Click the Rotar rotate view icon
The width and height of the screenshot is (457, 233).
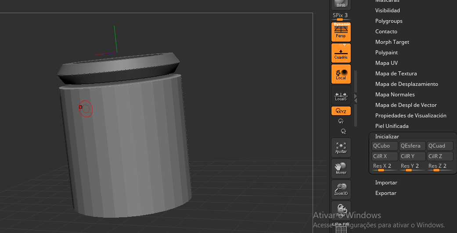[x=341, y=210]
